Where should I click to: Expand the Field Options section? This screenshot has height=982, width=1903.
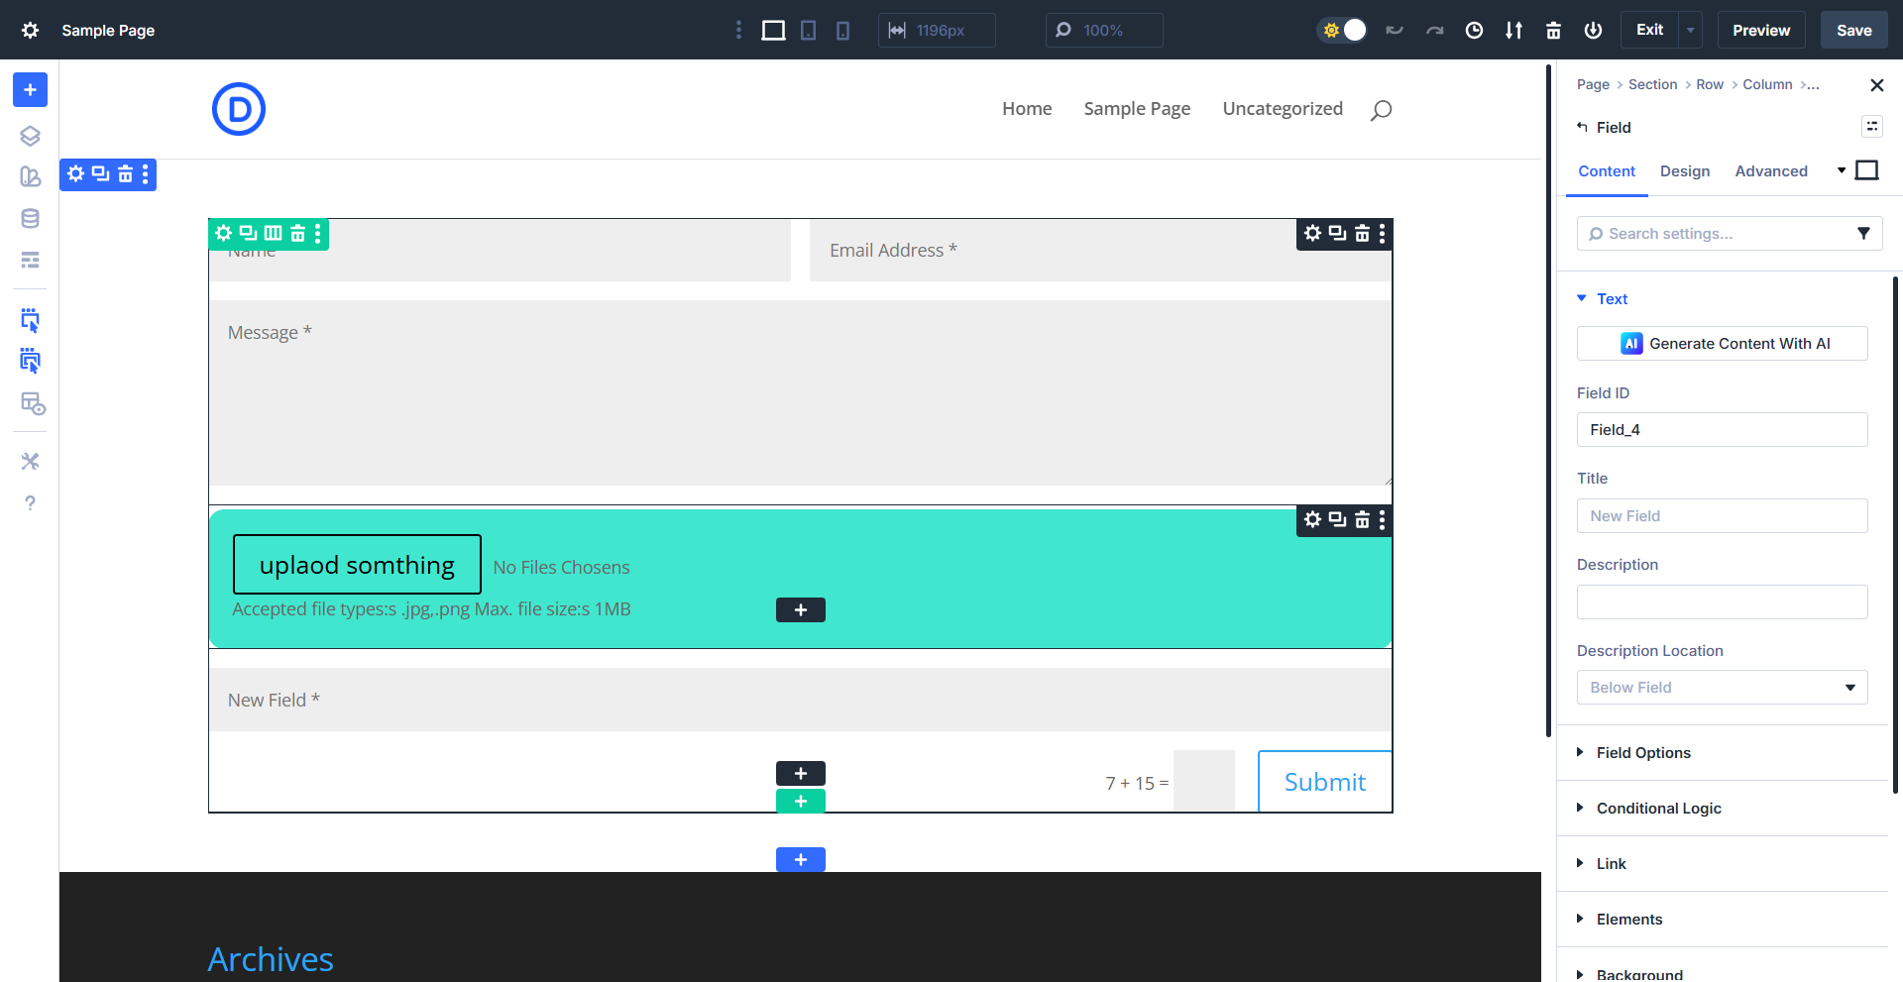[x=1643, y=752]
